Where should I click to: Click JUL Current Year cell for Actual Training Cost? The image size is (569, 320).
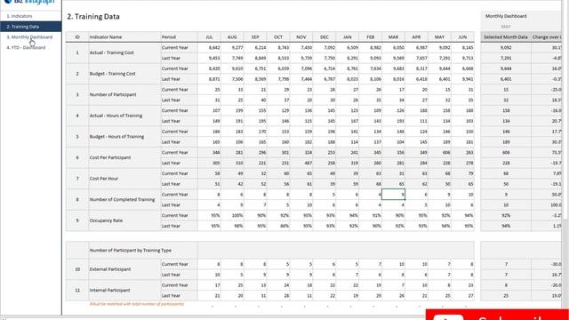pyautogui.click(x=210, y=47)
